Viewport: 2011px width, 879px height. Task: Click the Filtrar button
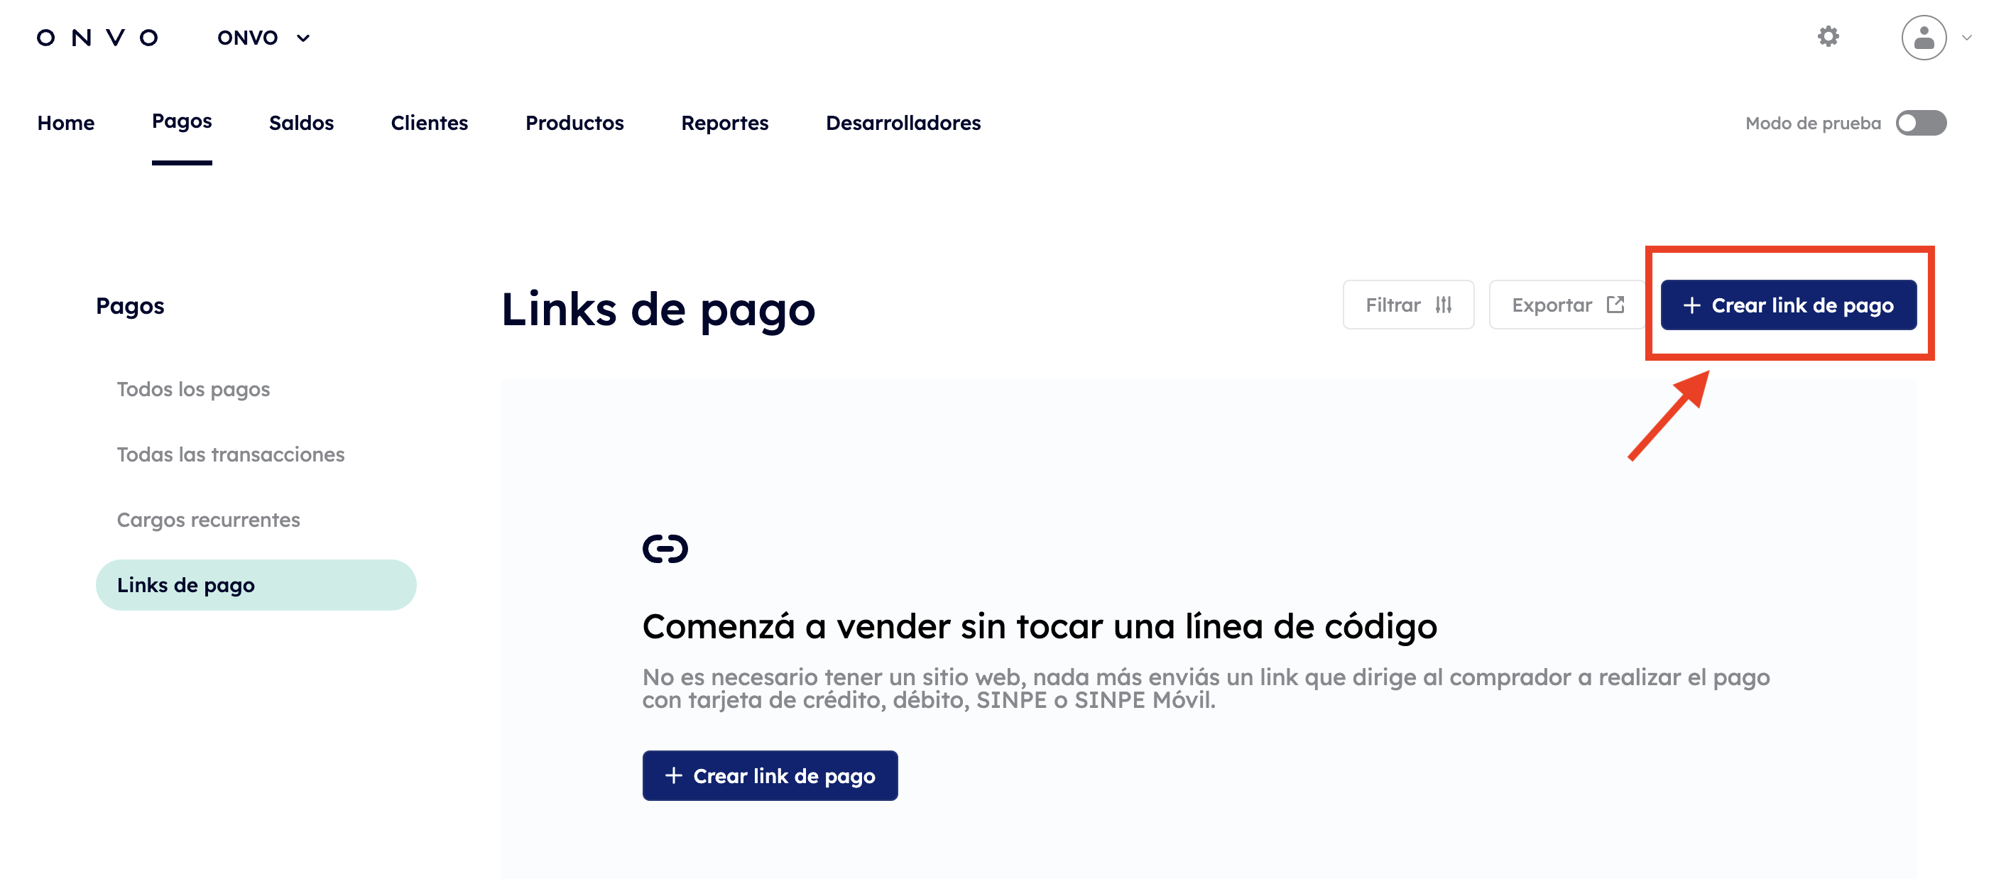1408,305
